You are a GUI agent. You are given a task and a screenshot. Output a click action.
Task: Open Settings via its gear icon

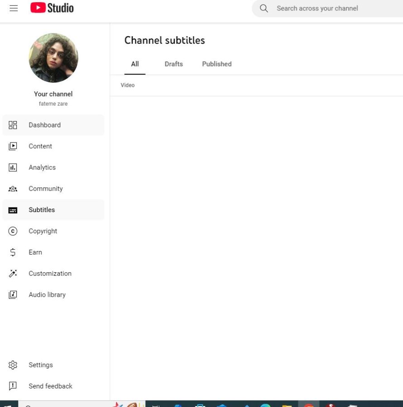pyautogui.click(x=13, y=365)
